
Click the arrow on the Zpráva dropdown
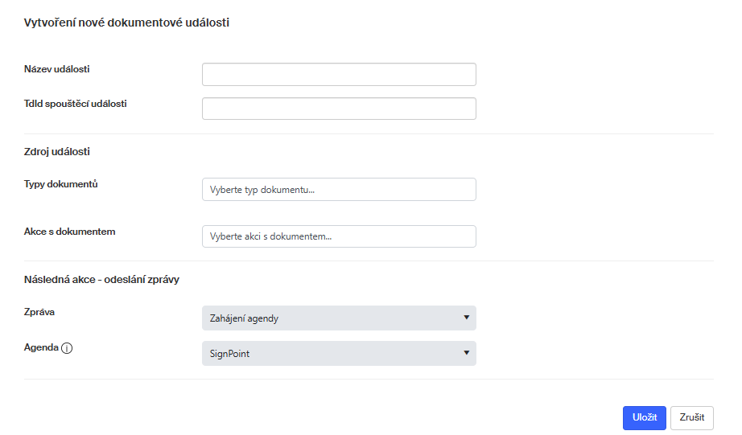click(466, 318)
